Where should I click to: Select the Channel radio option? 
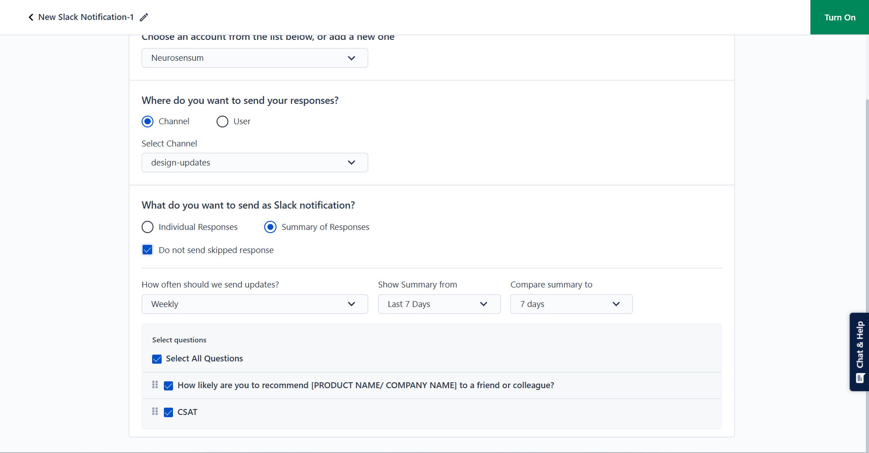(148, 122)
